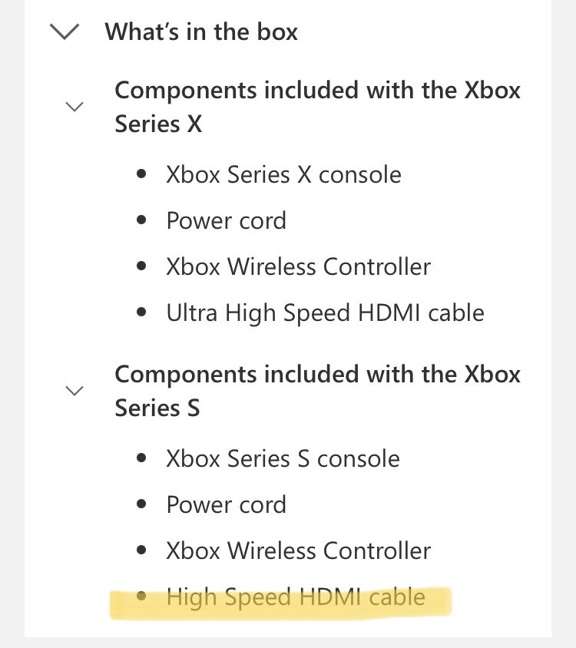Collapse the What's in the box chevron
Viewport: 576px width, 648px height.
(x=64, y=31)
